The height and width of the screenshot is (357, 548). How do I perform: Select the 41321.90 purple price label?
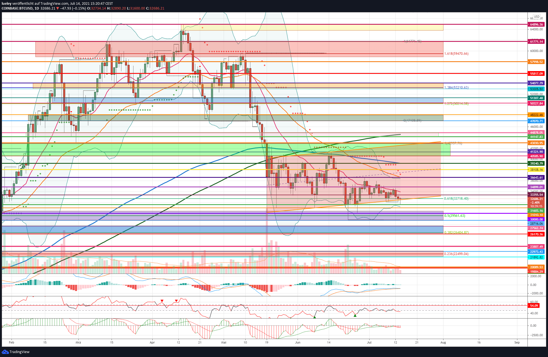[x=536, y=152]
